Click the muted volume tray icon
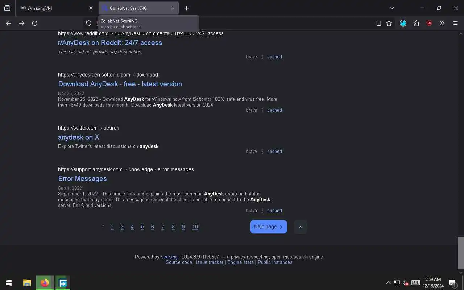This screenshot has height=290, width=464. click(406, 283)
